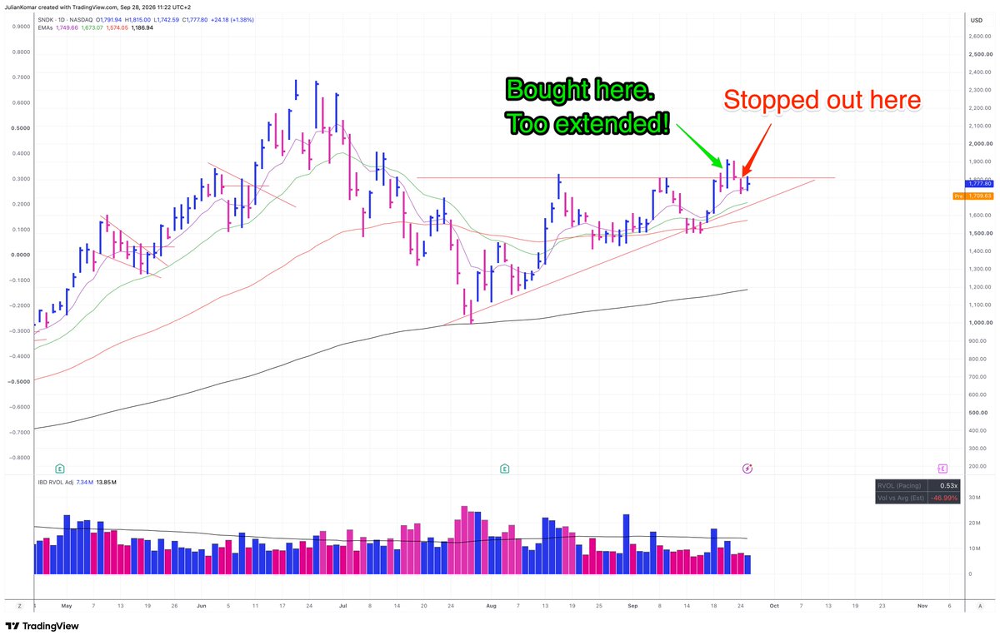Viewport: 1000px width, 640px height.
Task: Click the green EMA value 1,673.07
Action: pyautogui.click(x=94, y=27)
